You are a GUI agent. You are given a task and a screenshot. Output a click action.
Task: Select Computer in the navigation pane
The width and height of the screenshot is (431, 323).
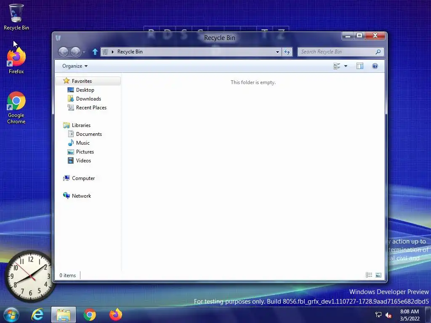(83, 178)
